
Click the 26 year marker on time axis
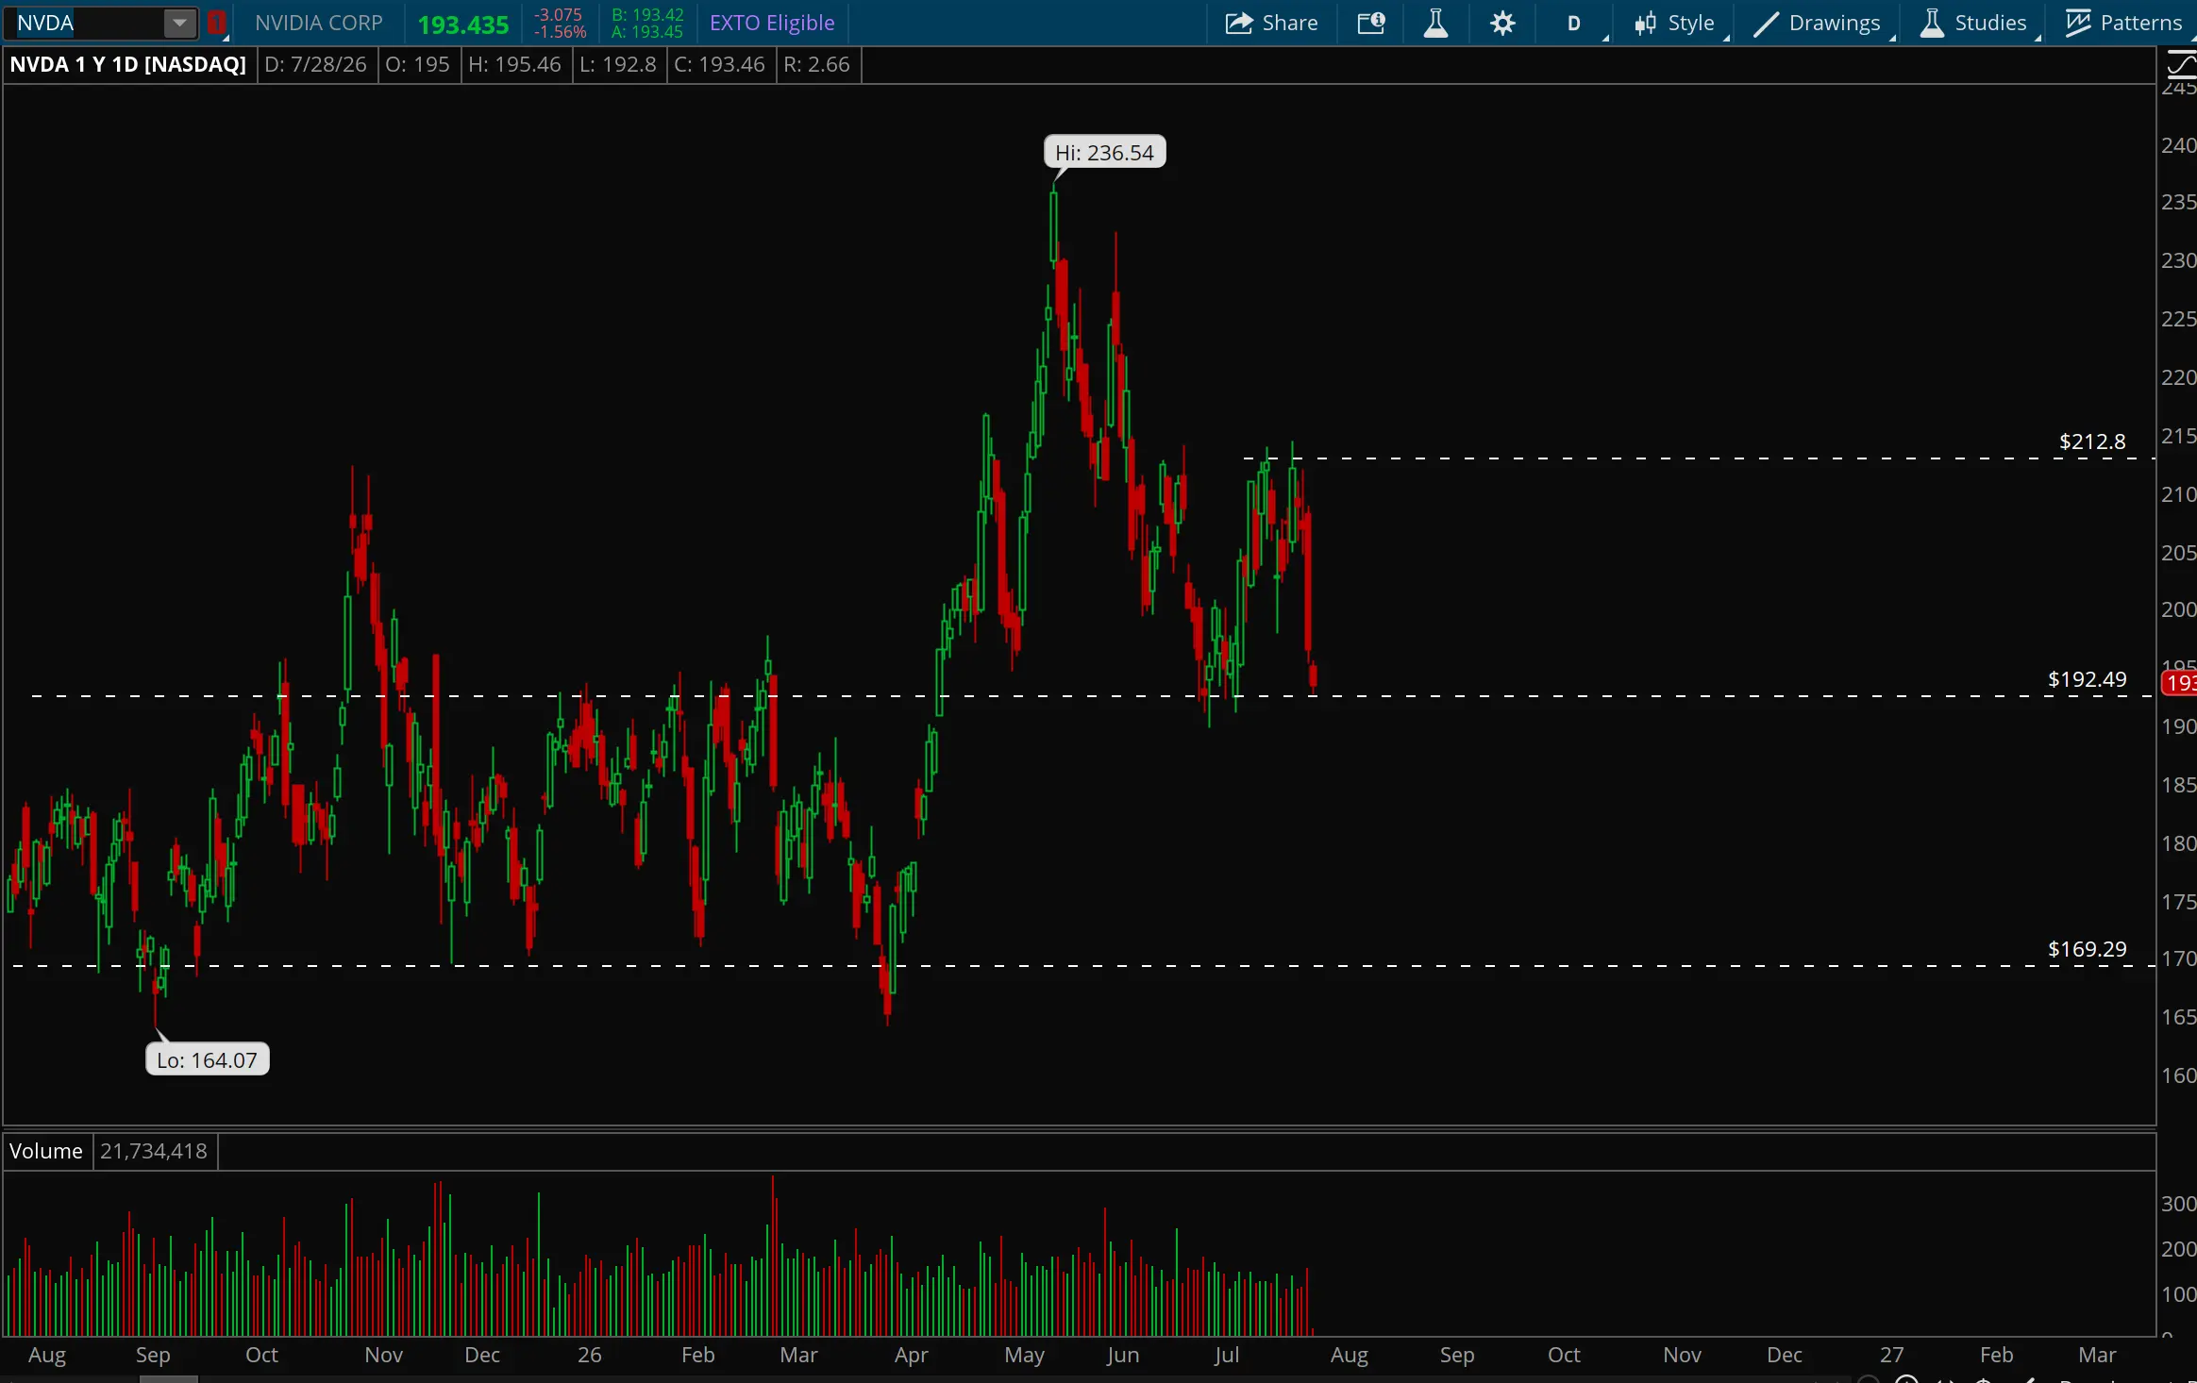coord(589,1355)
